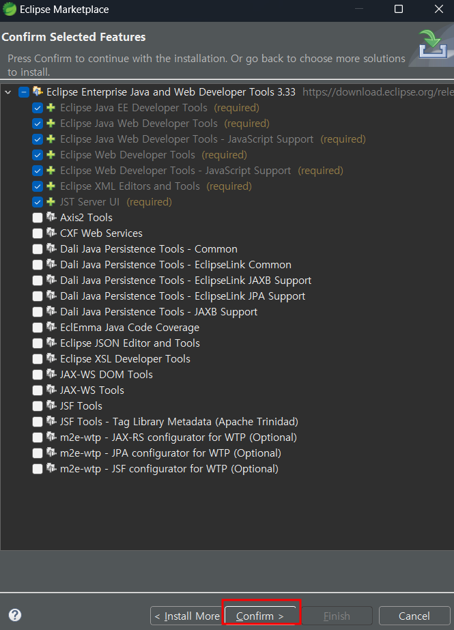This screenshot has height=630, width=454.
Task: Click the icon beside Eclipse XSL Developer Tools
Action: [x=51, y=358]
